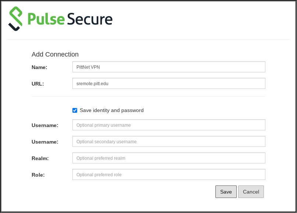This screenshot has height=213, width=297.
Task: Click the Name: label
Action: [39, 67]
